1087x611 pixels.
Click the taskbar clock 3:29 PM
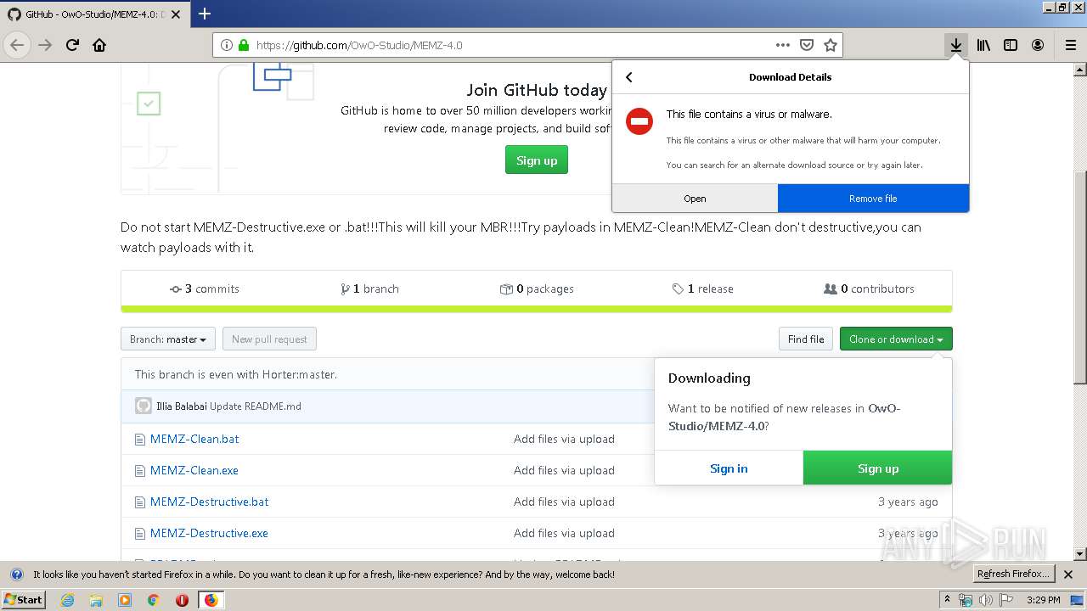1044,600
